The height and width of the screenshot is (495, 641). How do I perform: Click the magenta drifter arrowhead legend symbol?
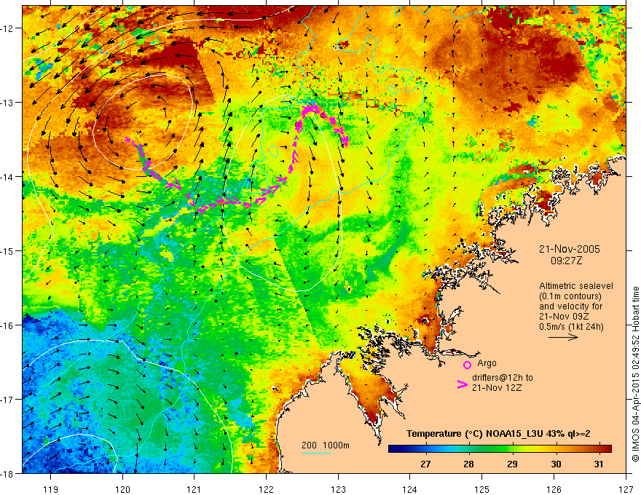462,385
